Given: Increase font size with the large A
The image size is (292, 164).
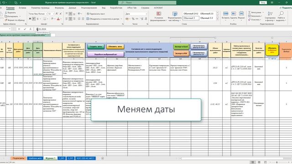Looking at the screenshot, I should point(57,14).
